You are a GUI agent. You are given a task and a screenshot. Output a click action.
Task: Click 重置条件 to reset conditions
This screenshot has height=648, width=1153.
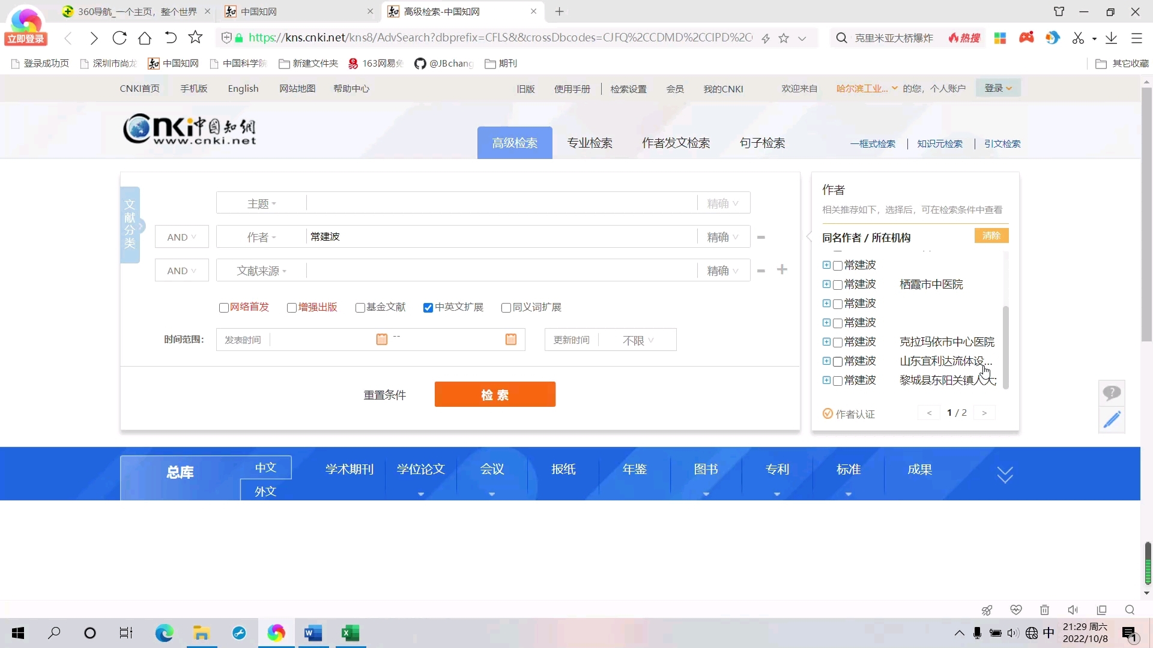coord(385,395)
